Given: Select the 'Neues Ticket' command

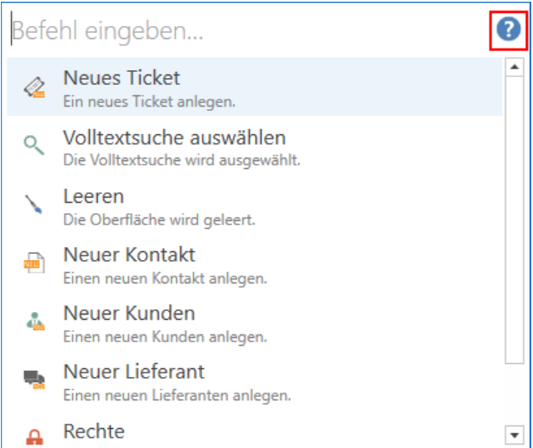Looking at the screenshot, I should coord(121,78).
